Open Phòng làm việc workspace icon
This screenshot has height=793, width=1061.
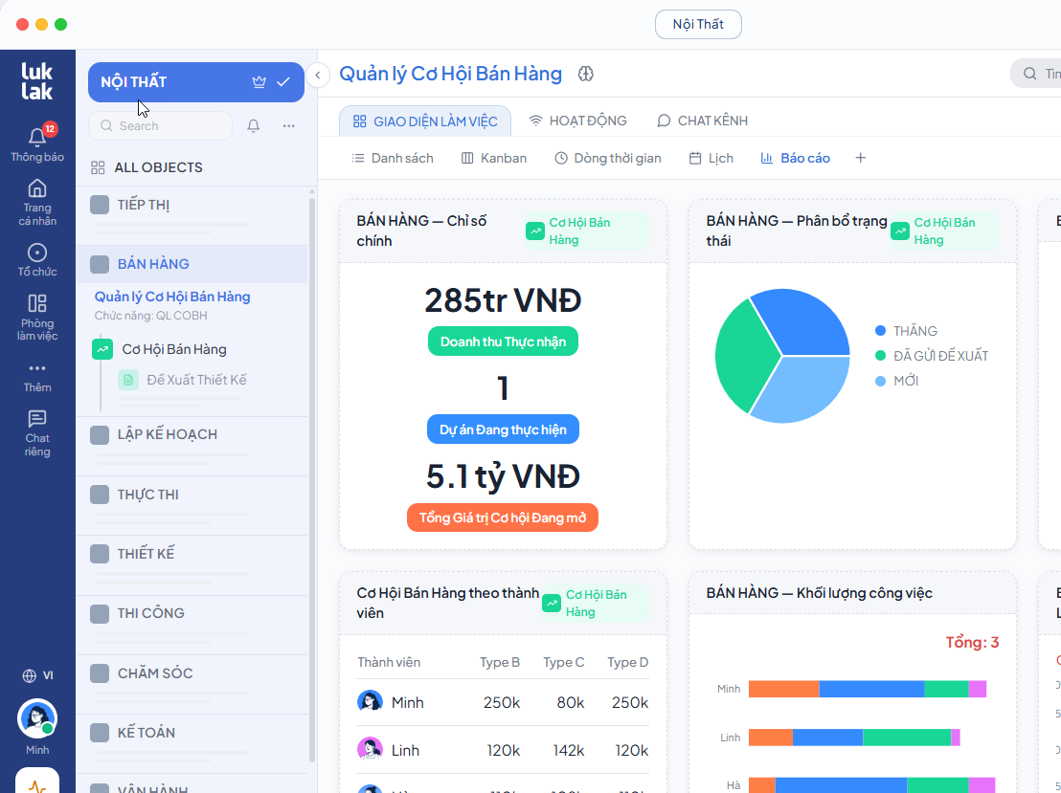(x=37, y=303)
